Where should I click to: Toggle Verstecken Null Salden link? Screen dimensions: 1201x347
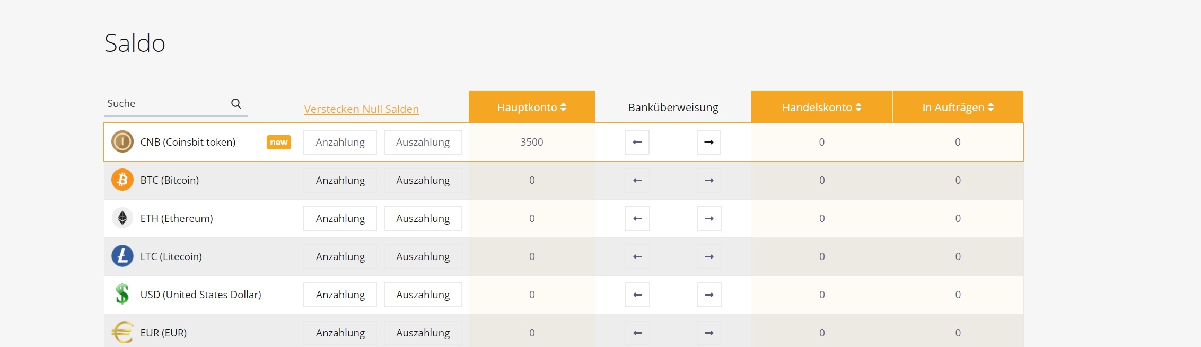coord(361,109)
